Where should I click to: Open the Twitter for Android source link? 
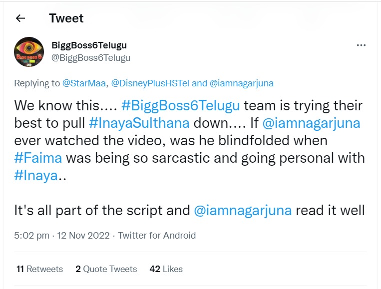tap(157, 236)
